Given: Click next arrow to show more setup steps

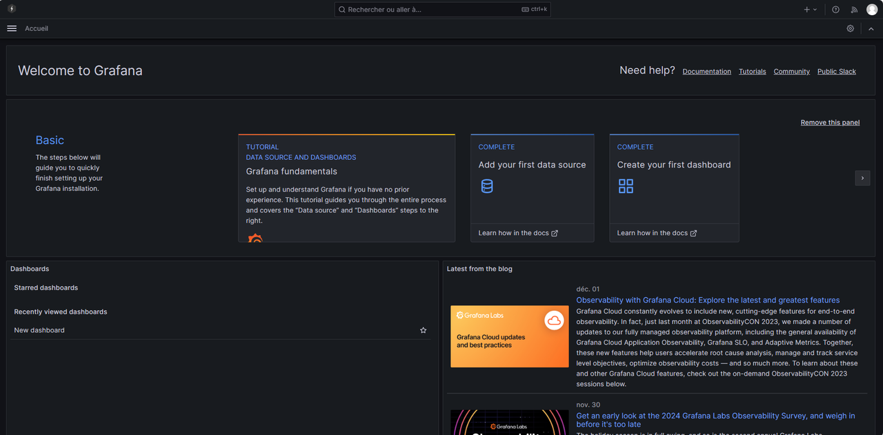Looking at the screenshot, I should coord(862,178).
